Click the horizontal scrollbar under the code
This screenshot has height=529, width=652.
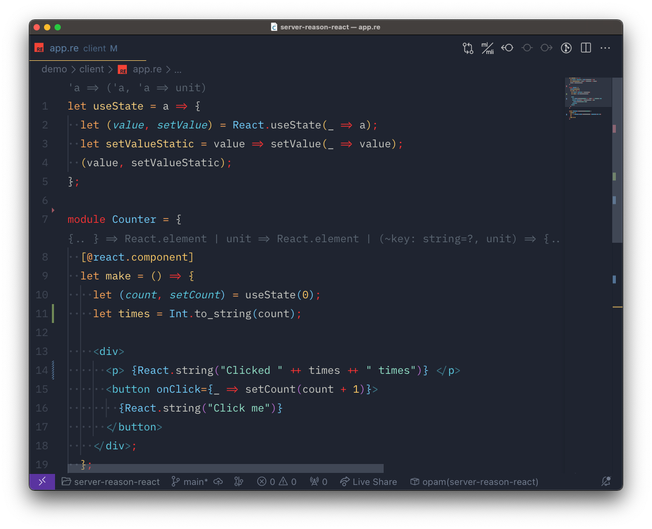click(225, 468)
